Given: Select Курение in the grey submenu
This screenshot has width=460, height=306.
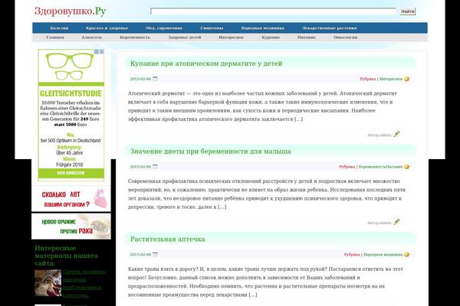Looking at the screenshot, I should pos(271,37).
